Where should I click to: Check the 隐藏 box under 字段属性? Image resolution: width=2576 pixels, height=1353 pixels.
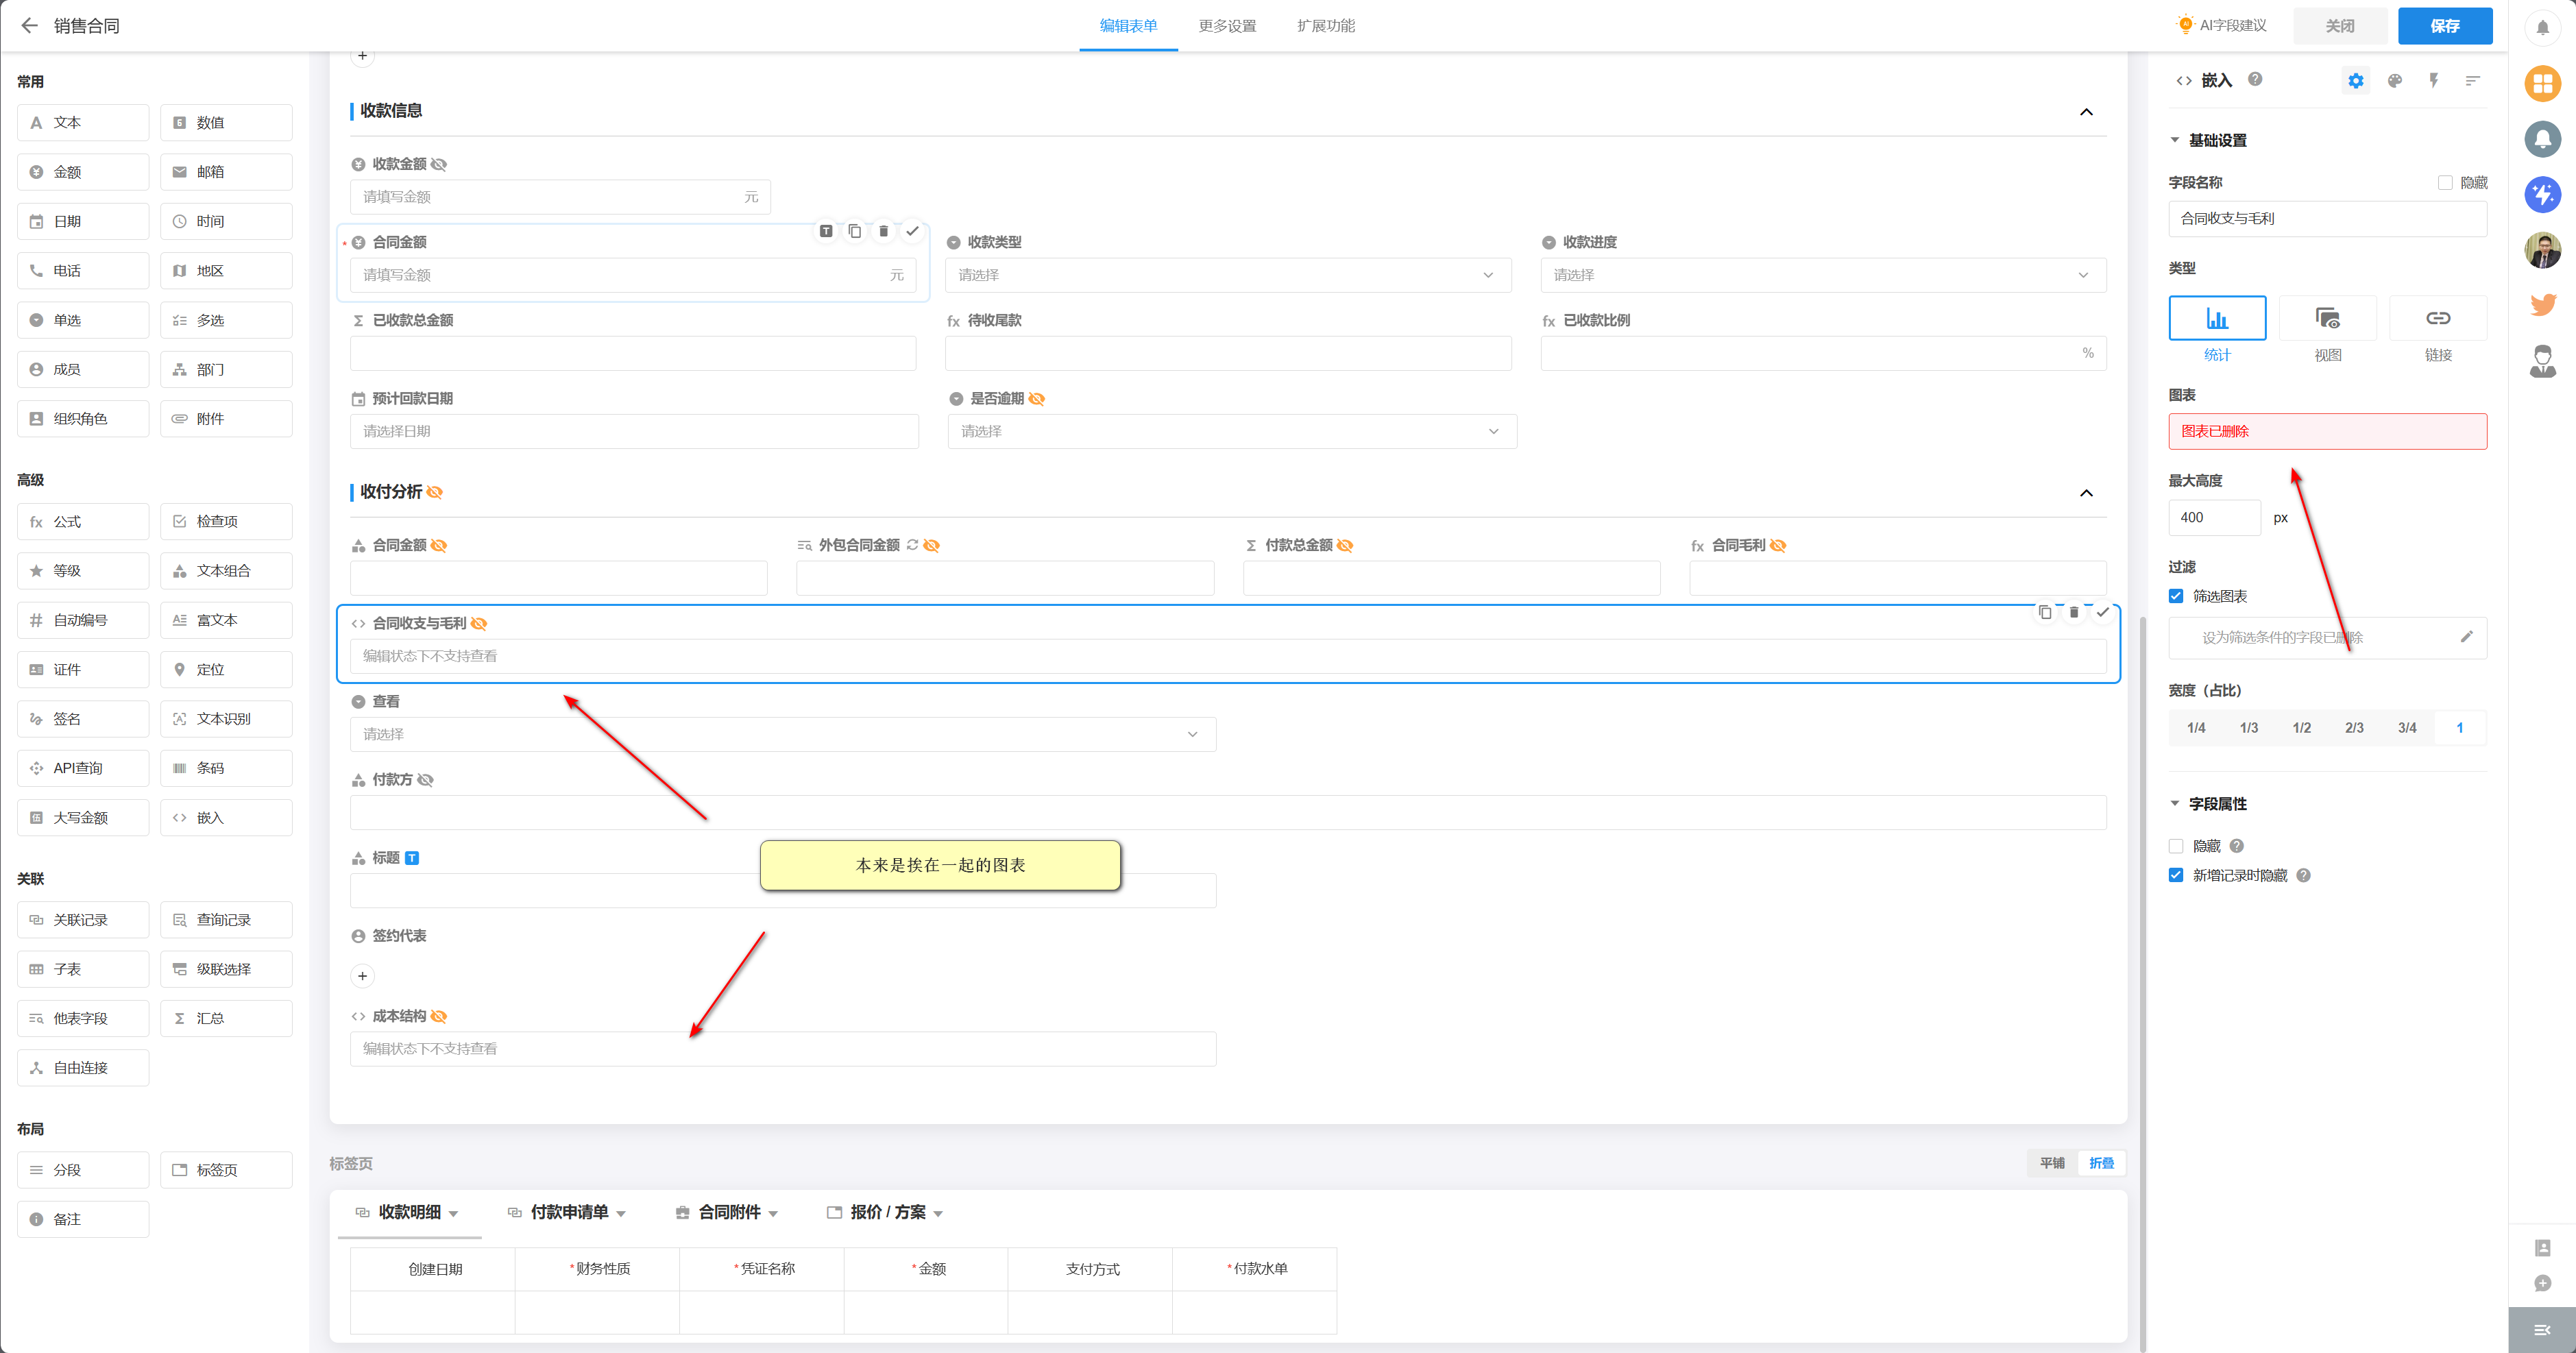click(x=2176, y=846)
